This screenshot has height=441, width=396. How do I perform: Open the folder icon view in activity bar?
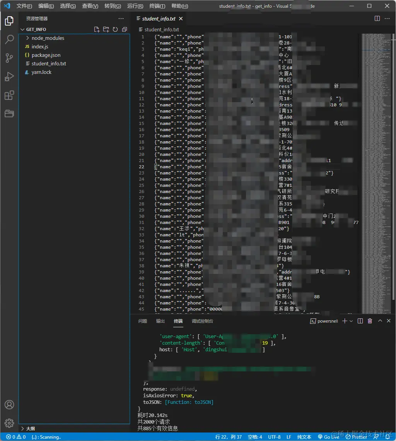[x=9, y=114]
